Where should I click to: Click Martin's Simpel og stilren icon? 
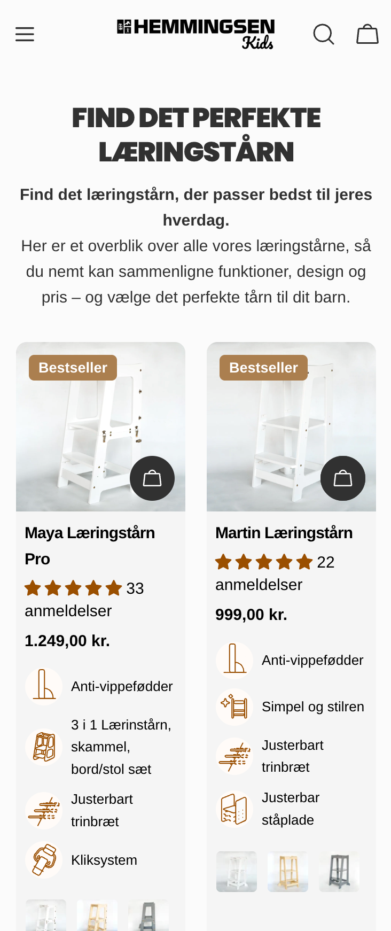tap(234, 707)
